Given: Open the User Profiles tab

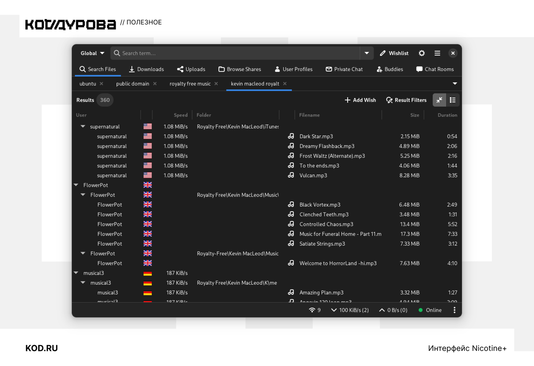Looking at the screenshot, I should pos(293,69).
